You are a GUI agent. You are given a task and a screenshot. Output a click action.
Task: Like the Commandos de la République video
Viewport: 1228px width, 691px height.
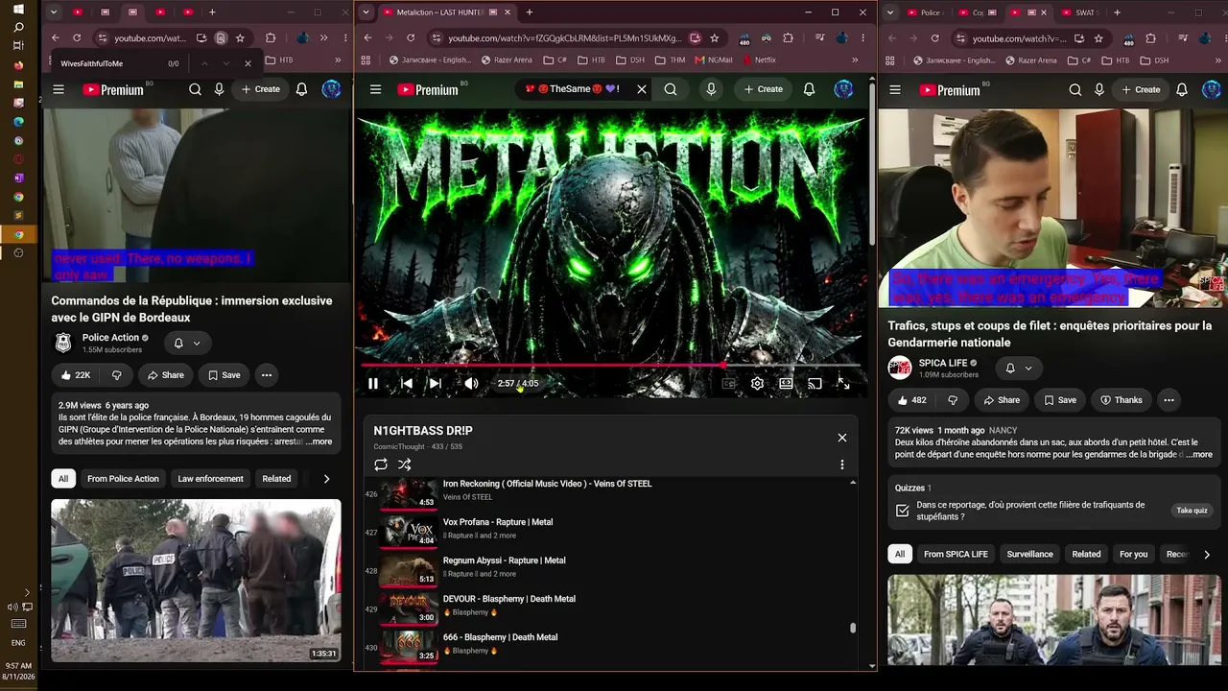pos(75,375)
